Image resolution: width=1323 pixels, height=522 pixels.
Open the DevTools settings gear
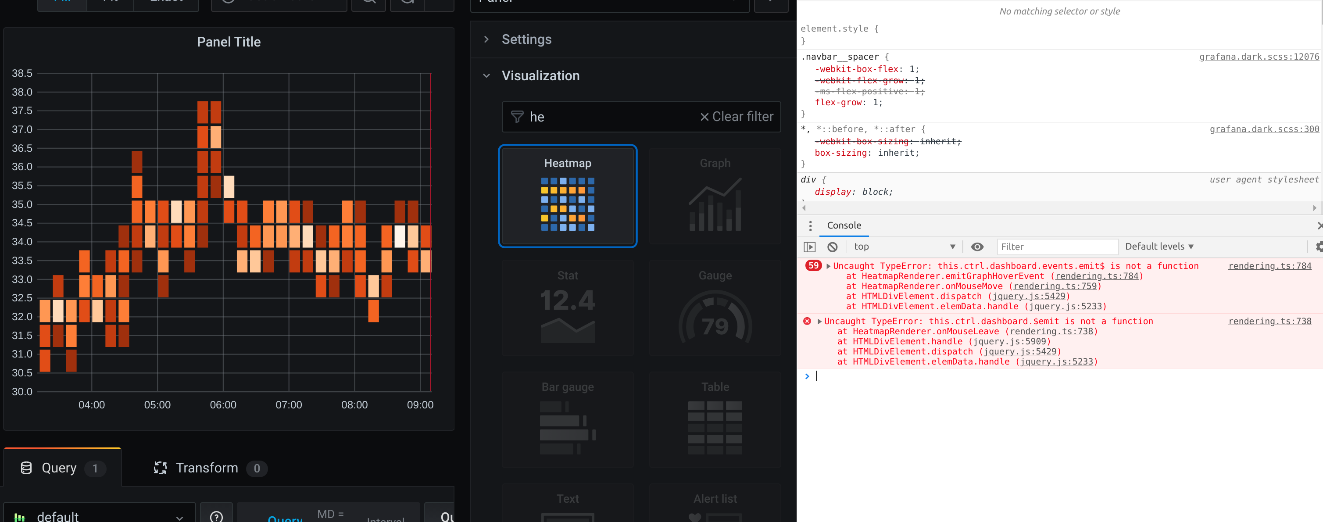pos(1319,247)
